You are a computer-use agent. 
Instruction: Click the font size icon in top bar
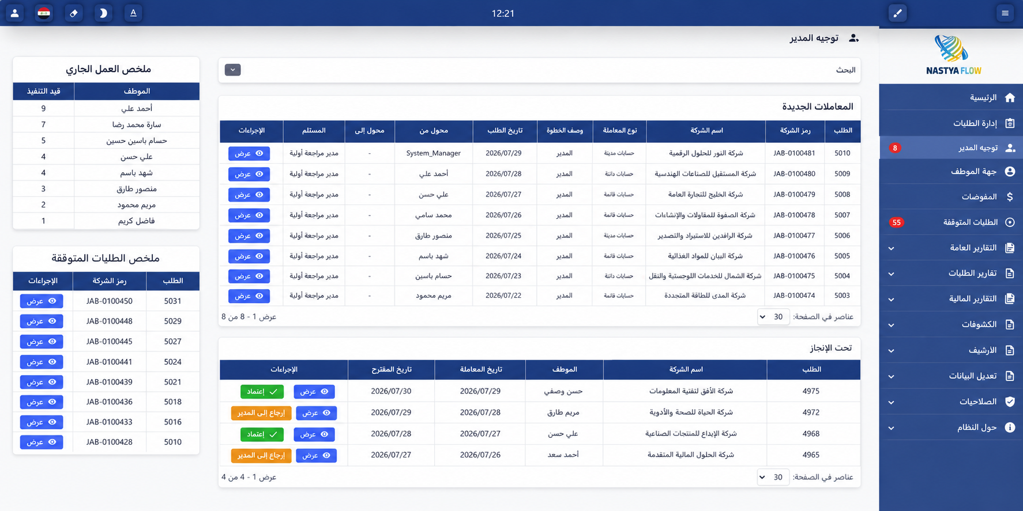[x=133, y=13]
